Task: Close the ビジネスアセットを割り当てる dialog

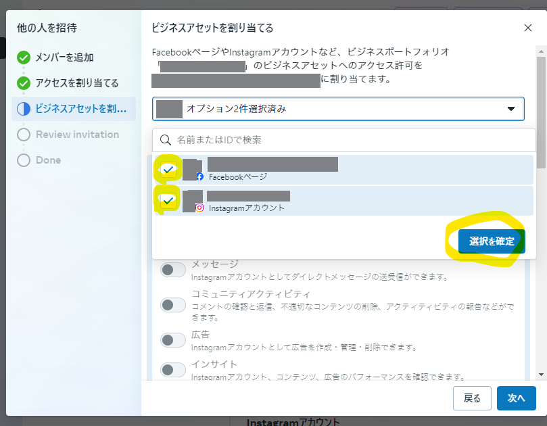Action: (528, 28)
